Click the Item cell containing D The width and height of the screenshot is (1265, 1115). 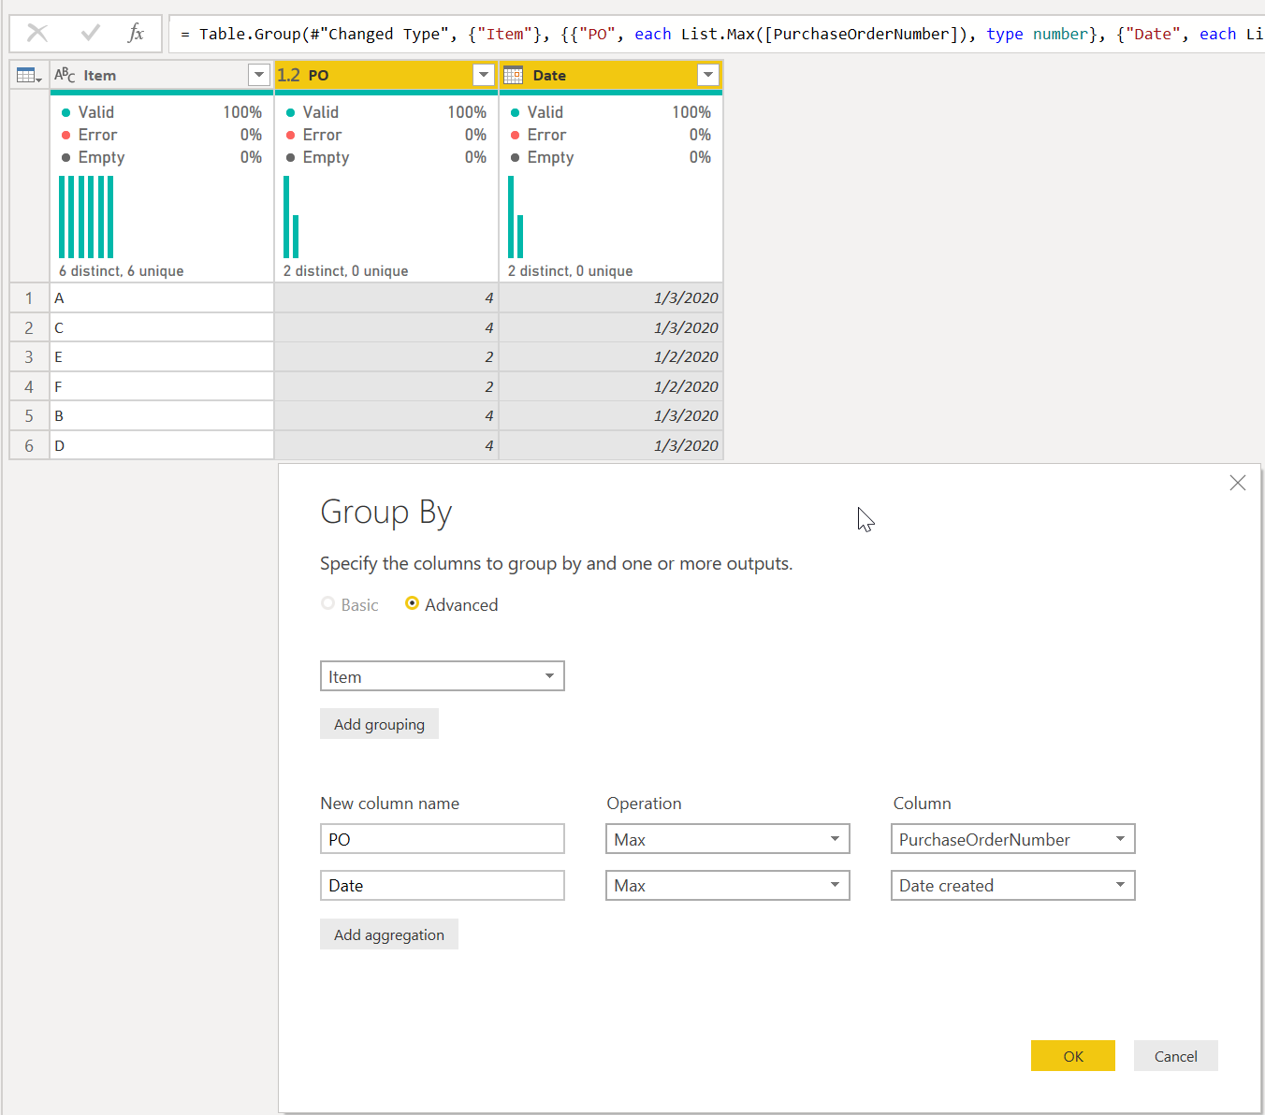pyautogui.click(x=162, y=445)
